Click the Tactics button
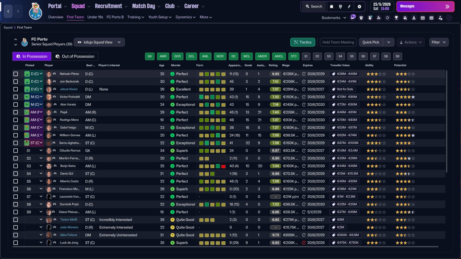Viewport: 461px width, 259px height. pyautogui.click(x=303, y=42)
